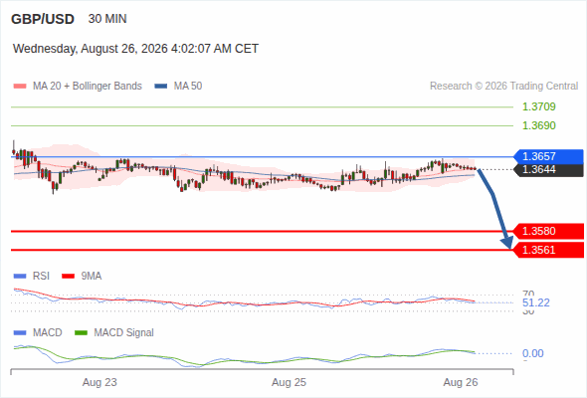Click the blue 1.3657 pivot price tag

pos(548,156)
